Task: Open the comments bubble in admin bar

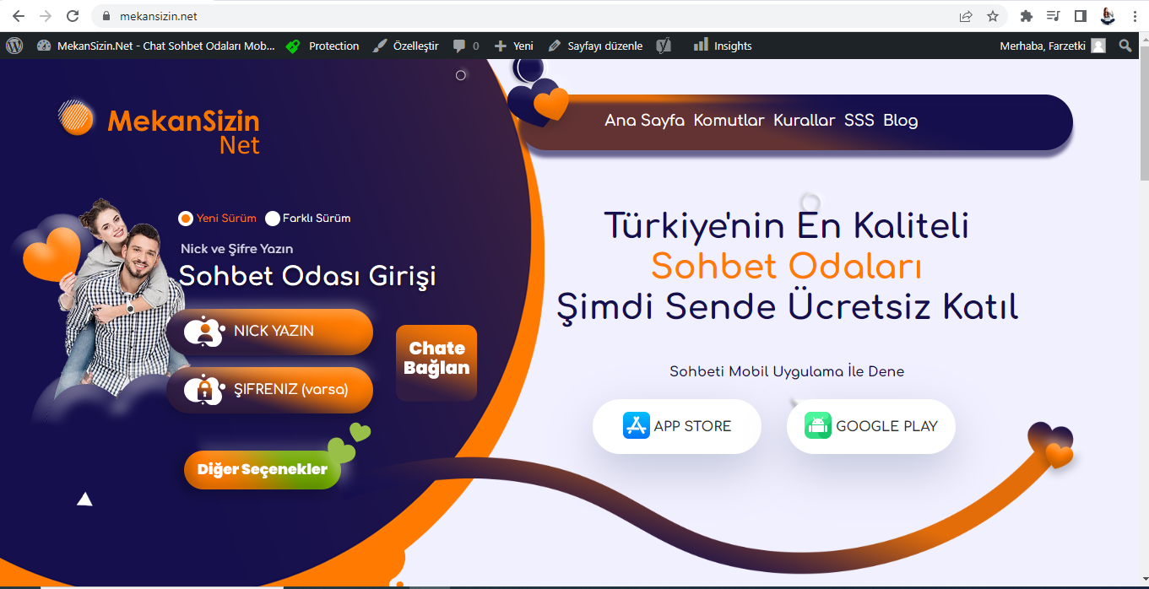Action: pos(466,46)
